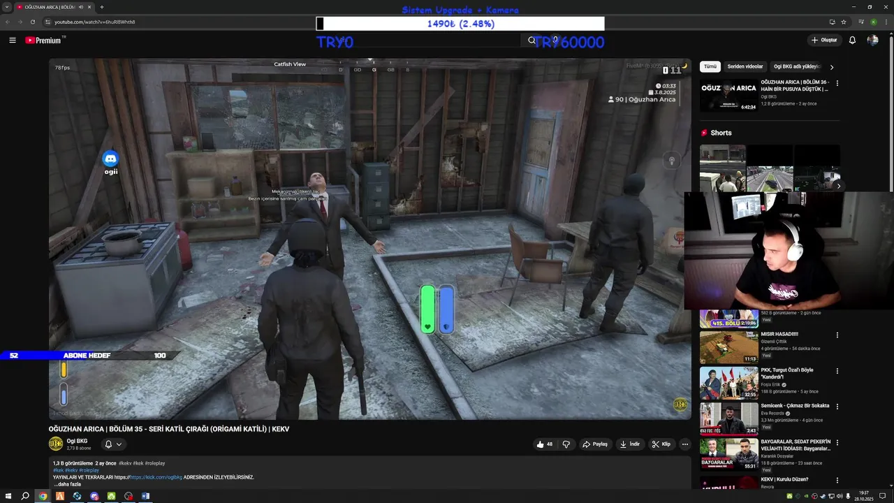894x503 pixels.
Task: Click the video player to pause
Action: click(369, 239)
